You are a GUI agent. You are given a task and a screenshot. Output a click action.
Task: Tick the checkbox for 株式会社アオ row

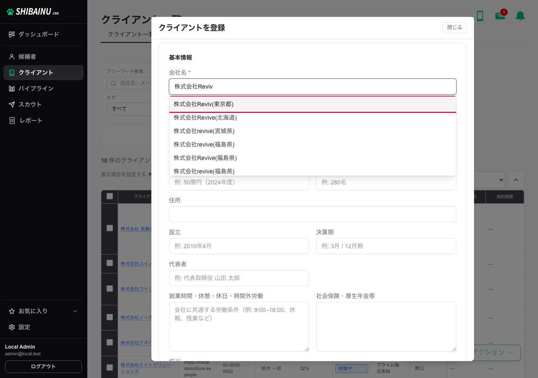click(x=110, y=342)
